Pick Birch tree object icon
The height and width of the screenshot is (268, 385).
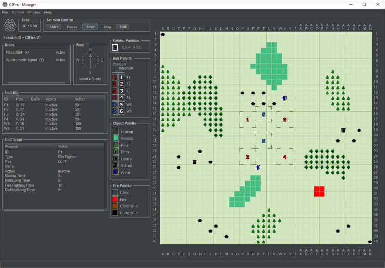115,152
